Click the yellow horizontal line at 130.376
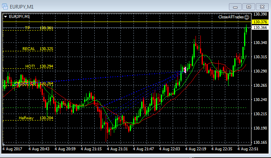The height and width of the screenshot is (158, 271). 127,22
